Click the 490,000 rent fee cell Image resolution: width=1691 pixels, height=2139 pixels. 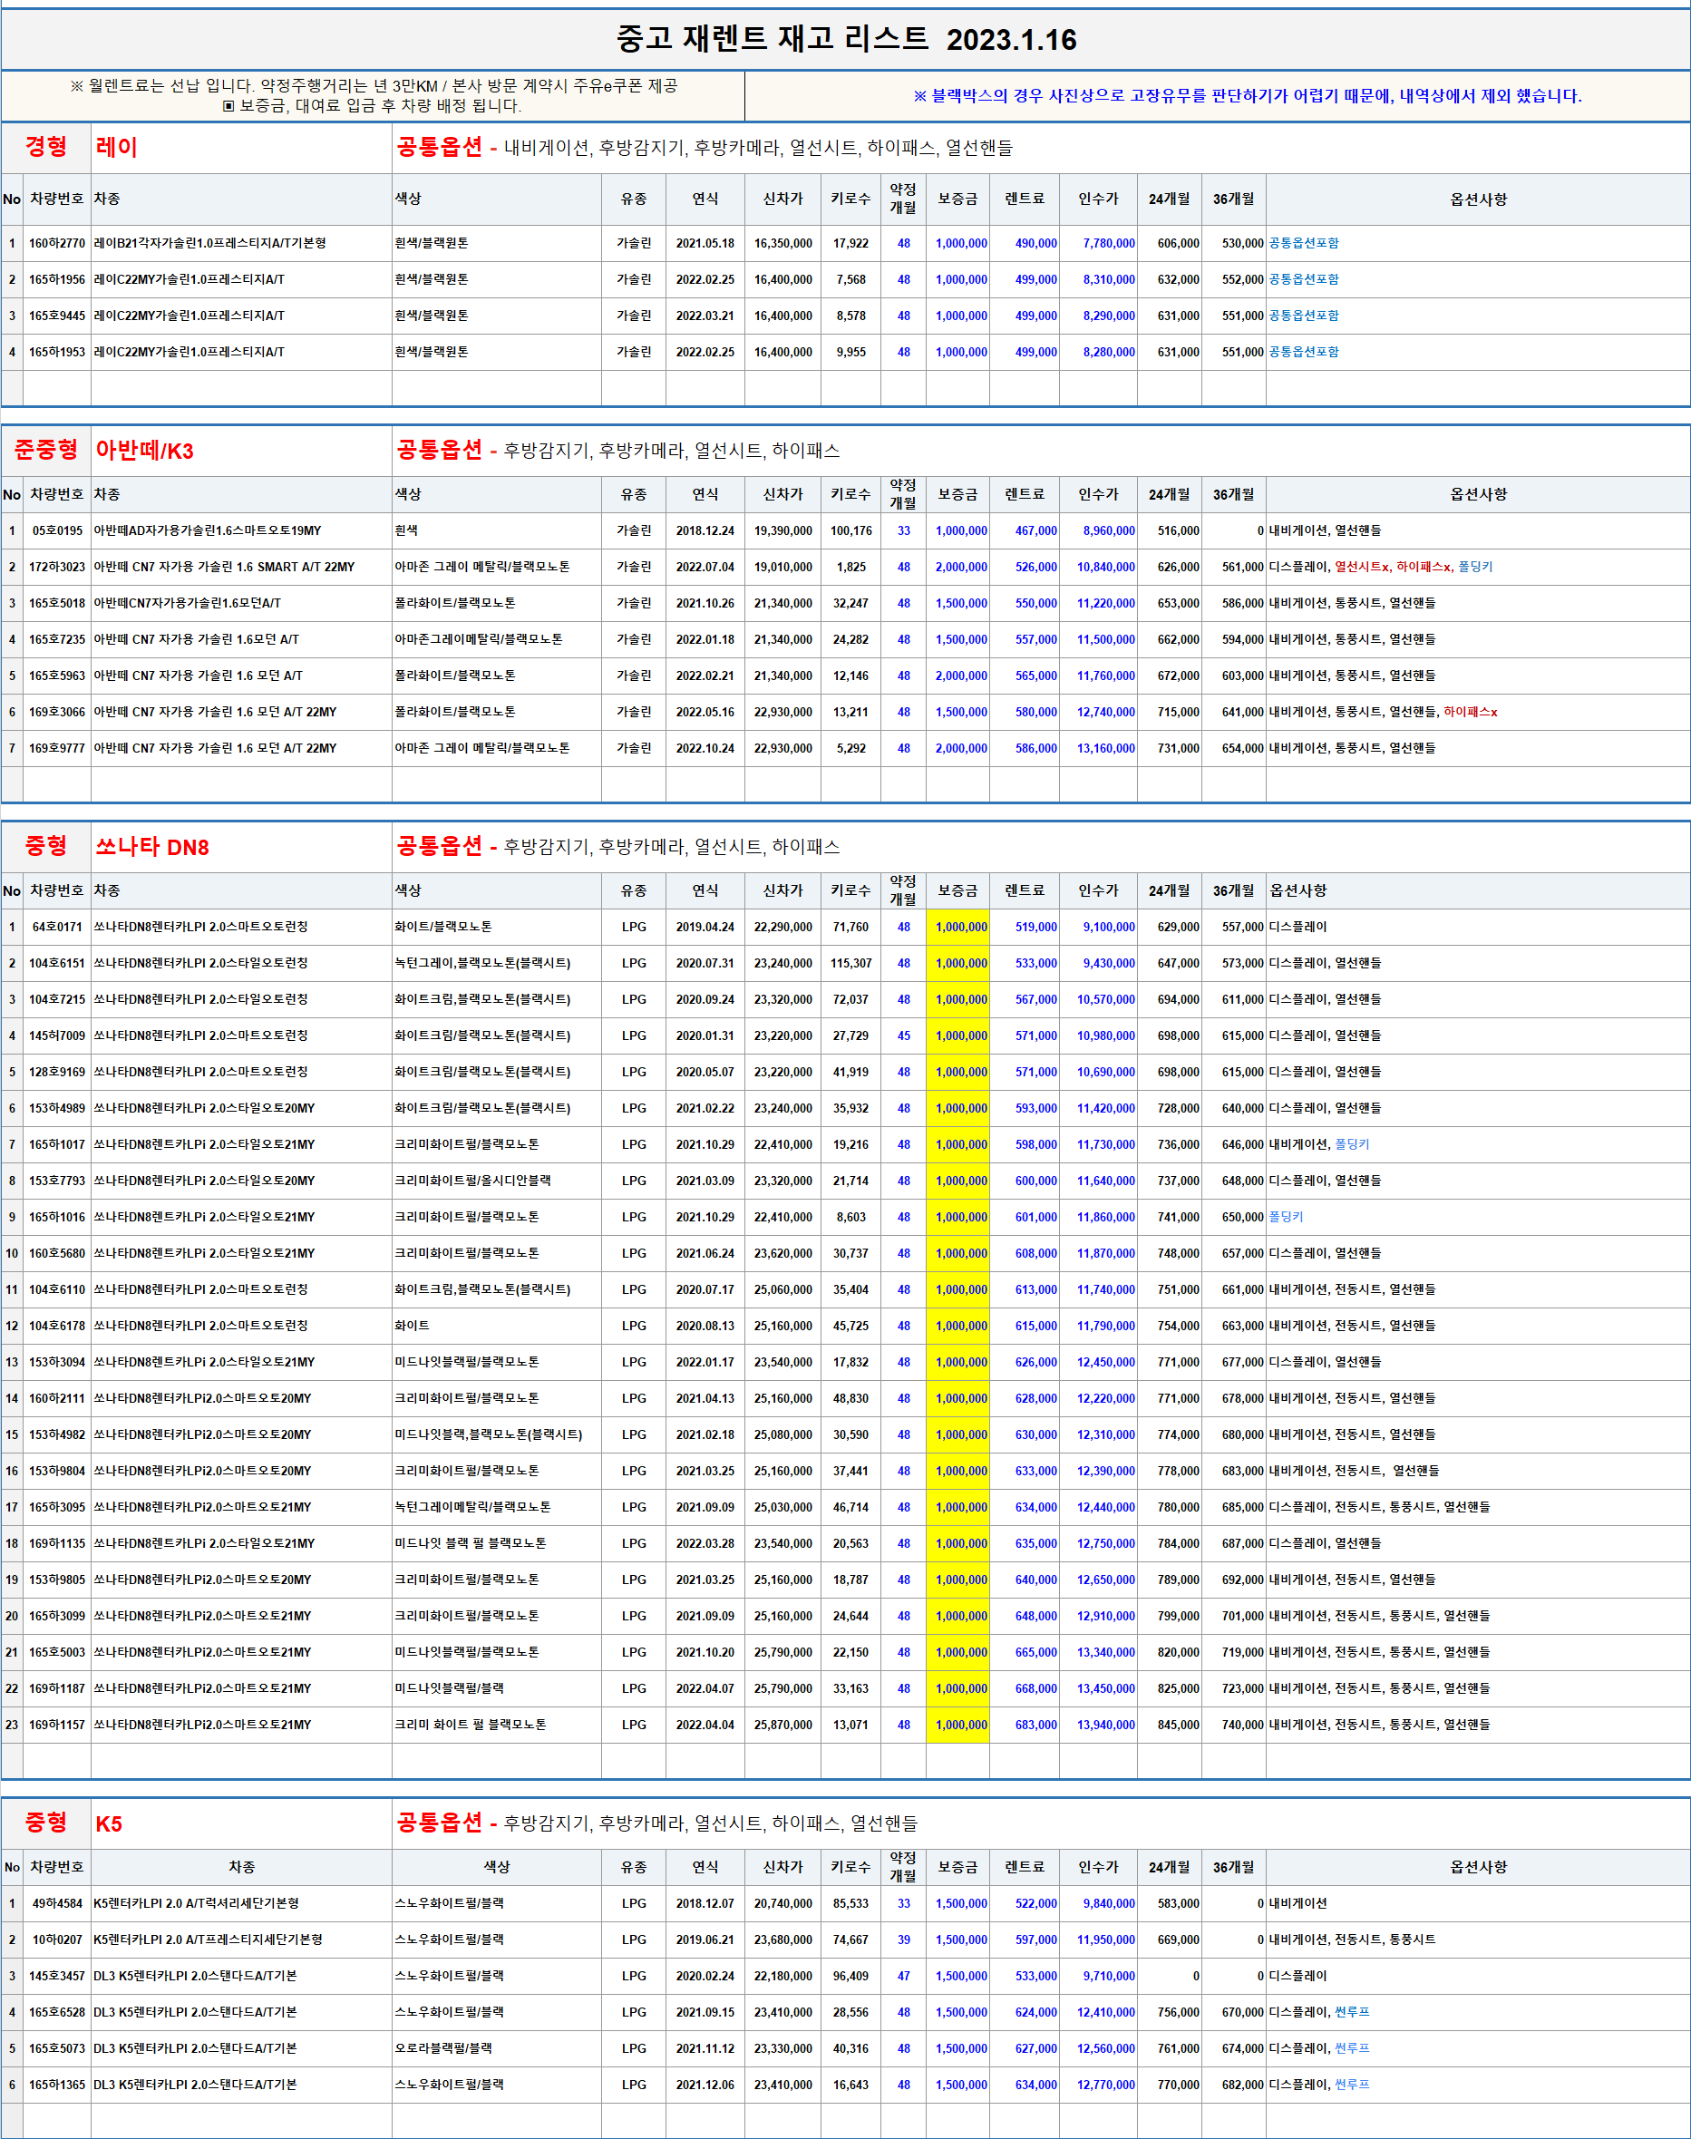1025,244
